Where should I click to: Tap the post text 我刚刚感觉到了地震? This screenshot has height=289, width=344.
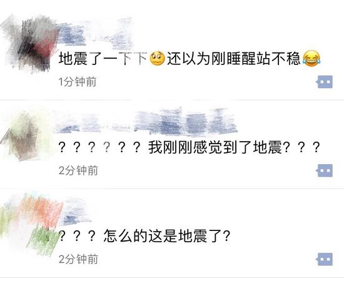click(x=215, y=147)
